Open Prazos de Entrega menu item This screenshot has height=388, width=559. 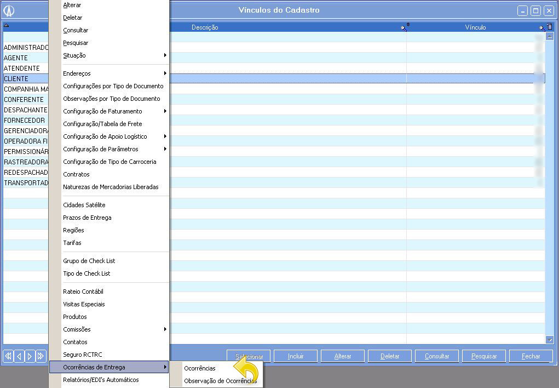coord(87,218)
